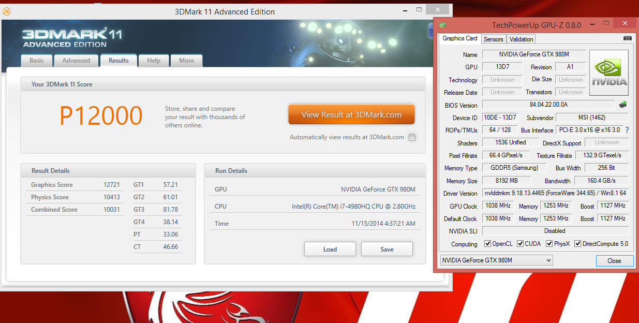The image size is (639, 323).
Task: Click the BIOS Version field 84.04.22.00.0A
Action: [548, 105]
